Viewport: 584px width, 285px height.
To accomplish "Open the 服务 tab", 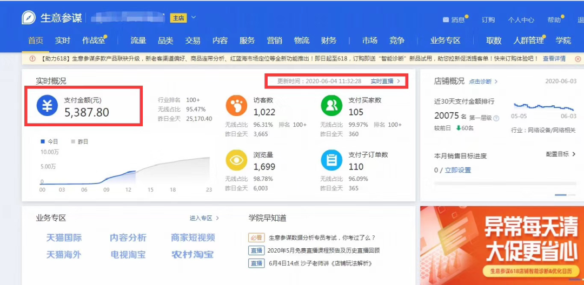I will pyautogui.click(x=247, y=40).
